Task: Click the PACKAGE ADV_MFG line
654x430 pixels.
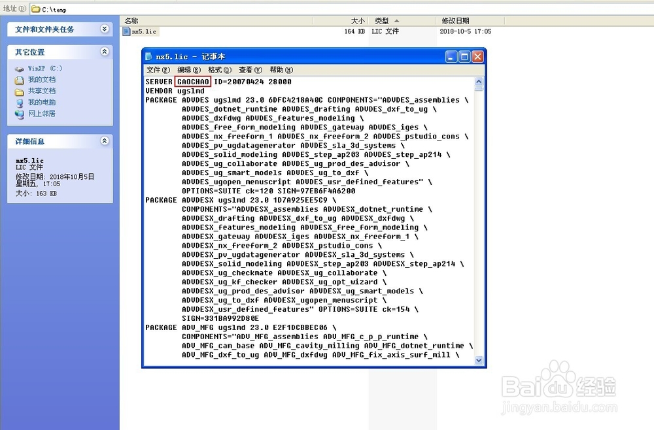Action: 241,327
